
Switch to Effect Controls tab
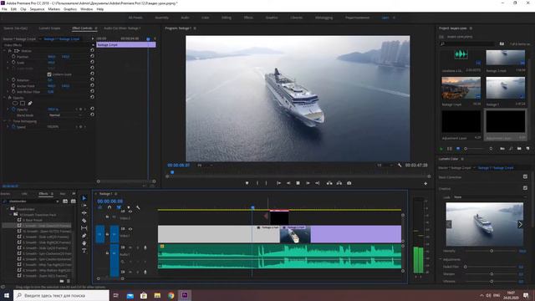point(82,28)
